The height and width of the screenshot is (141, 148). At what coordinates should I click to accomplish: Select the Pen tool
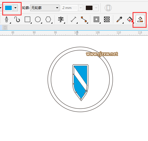tap(6, 19)
